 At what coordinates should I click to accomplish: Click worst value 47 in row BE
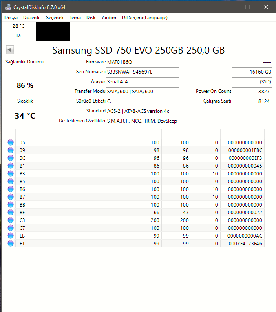click(x=186, y=212)
